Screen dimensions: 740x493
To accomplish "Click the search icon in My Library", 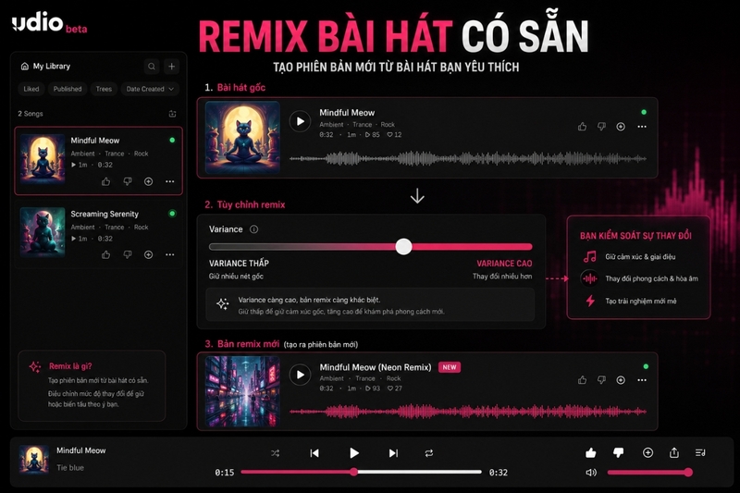I will point(152,67).
